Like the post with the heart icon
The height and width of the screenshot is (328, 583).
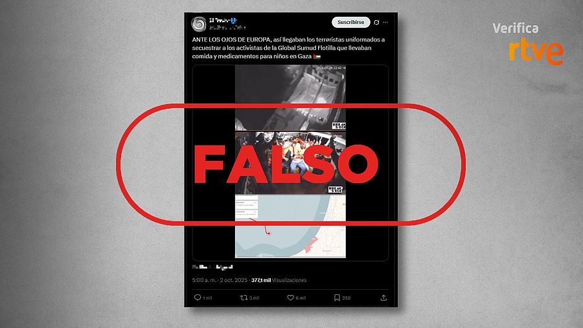tap(290, 298)
